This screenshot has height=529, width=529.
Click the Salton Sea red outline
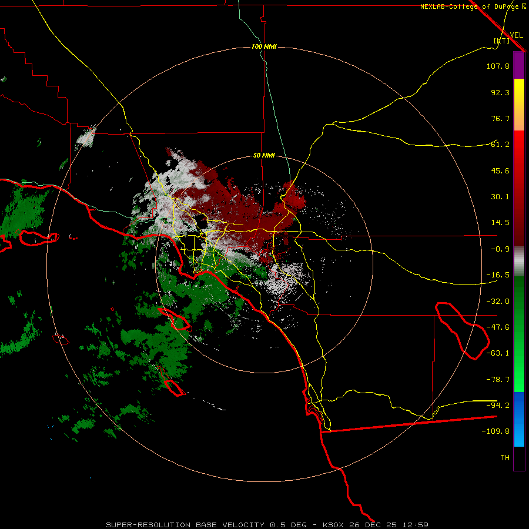click(x=463, y=330)
